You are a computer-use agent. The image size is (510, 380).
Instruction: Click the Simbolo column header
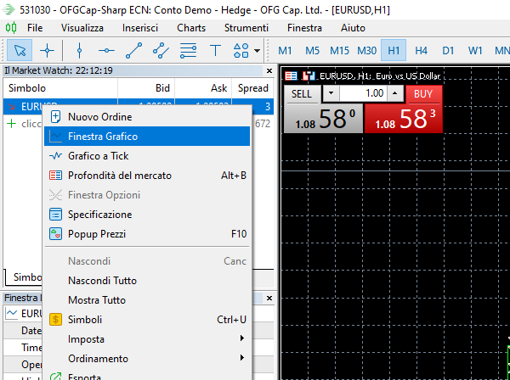pyautogui.click(x=60, y=88)
